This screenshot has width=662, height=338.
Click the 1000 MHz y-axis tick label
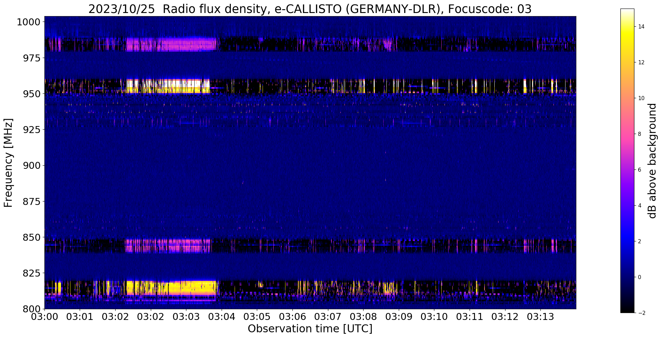(x=28, y=22)
